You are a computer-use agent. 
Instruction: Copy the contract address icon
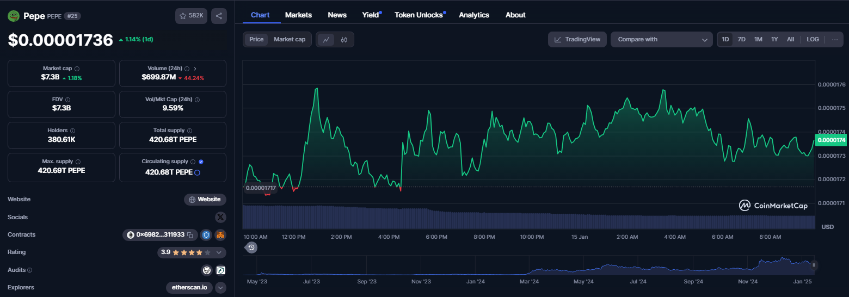(x=190, y=235)
